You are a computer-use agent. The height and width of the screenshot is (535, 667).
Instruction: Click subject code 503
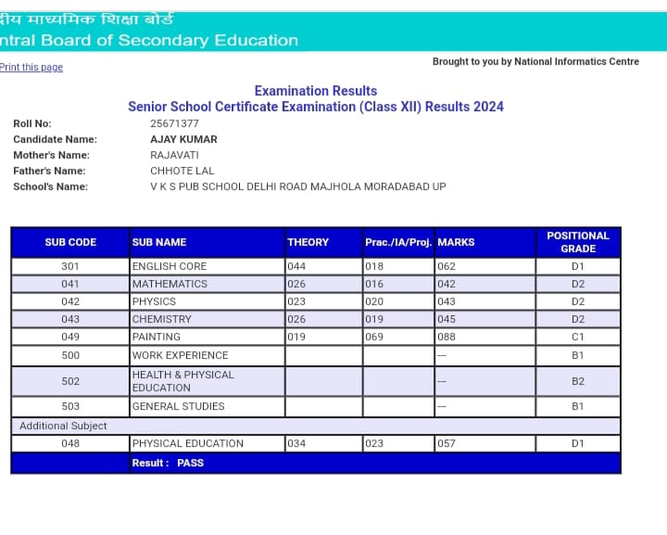coord(70,406)
